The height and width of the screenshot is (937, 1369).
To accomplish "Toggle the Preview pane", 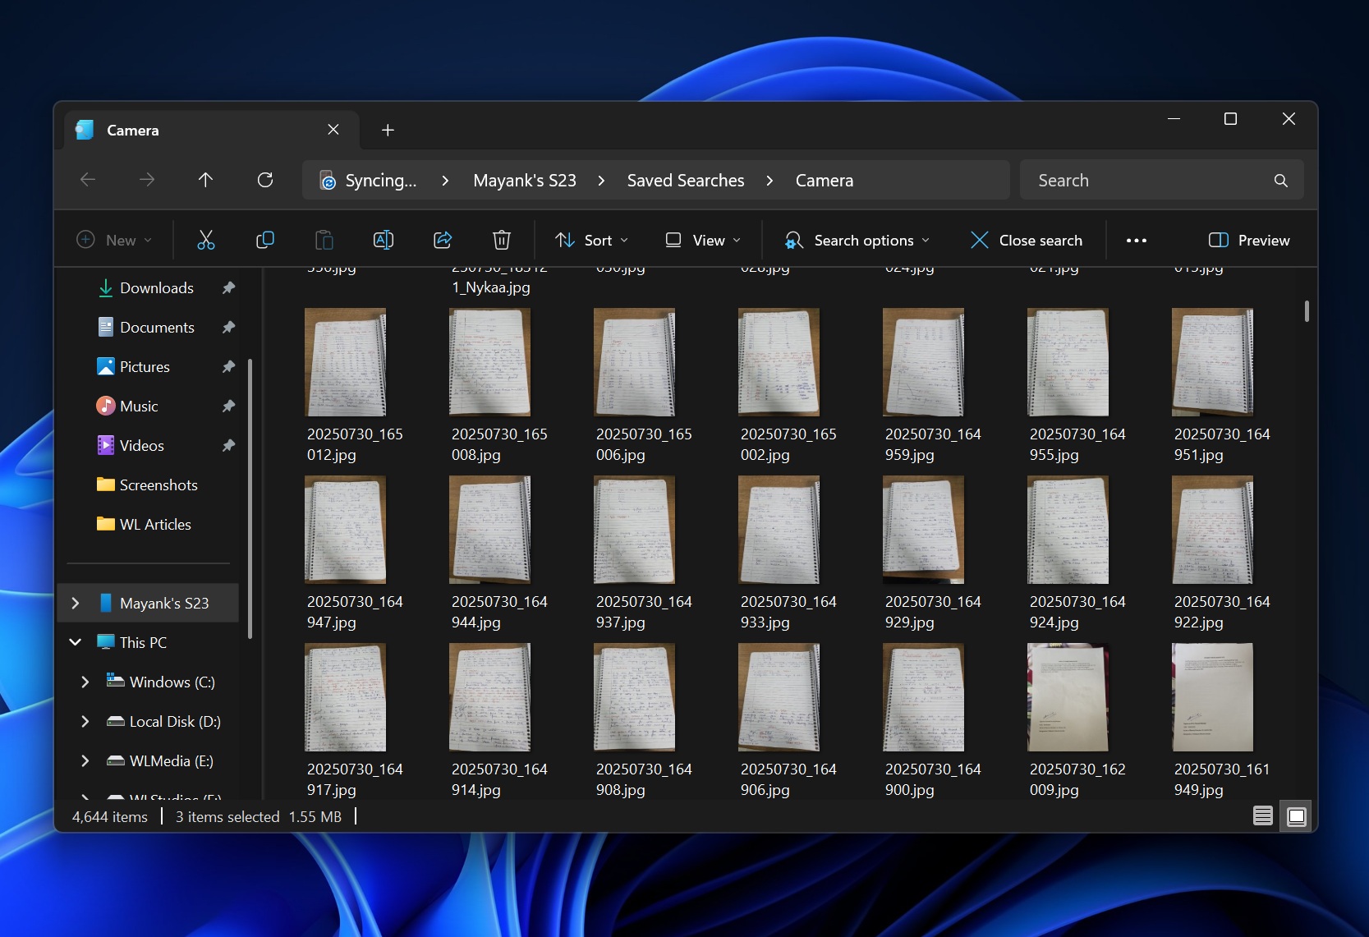I will tap(1247, 240).
